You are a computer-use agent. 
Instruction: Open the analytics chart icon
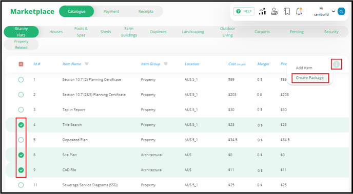(262, 11)
